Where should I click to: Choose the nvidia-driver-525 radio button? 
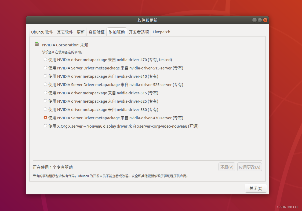point(45,101)
